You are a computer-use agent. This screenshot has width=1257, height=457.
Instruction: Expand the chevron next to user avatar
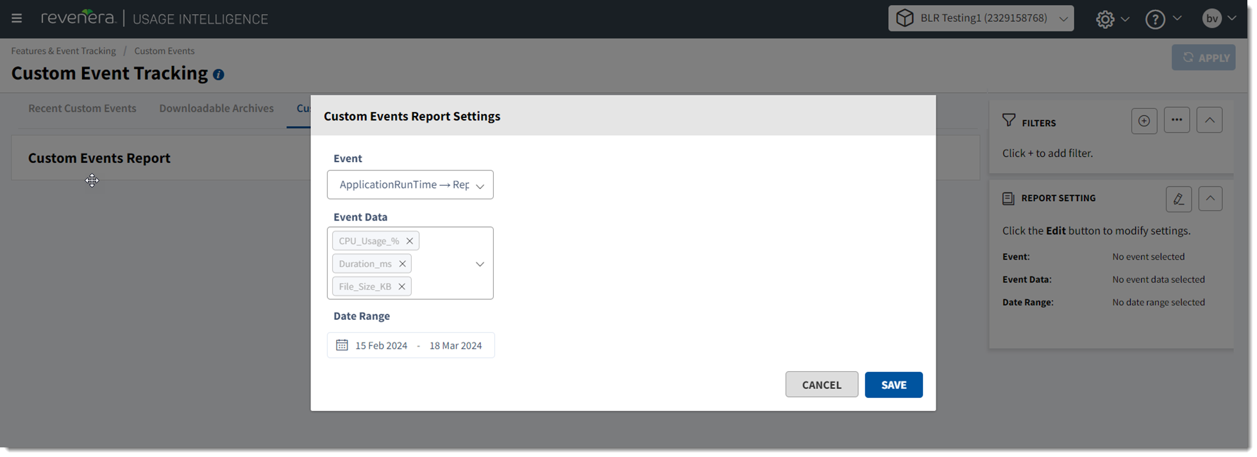(x=1232, y=19)
